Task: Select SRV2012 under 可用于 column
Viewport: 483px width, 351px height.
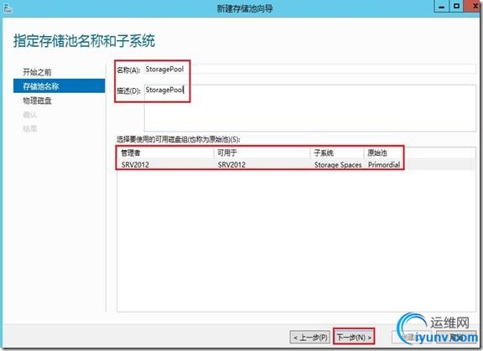Action: (x=231, y=164)
